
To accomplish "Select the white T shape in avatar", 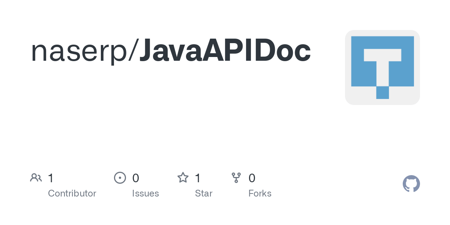I will pyautogui.click(x=382, y=66).
